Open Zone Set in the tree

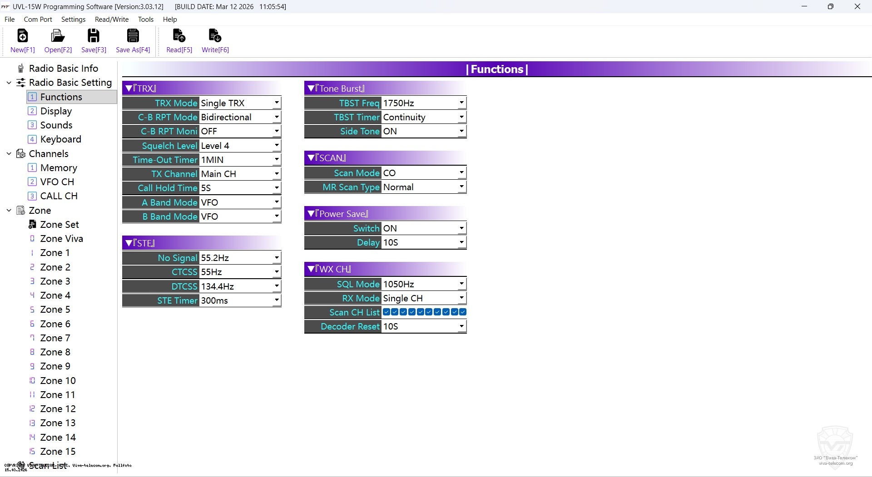pyautogui.click(x=59, y=225)
